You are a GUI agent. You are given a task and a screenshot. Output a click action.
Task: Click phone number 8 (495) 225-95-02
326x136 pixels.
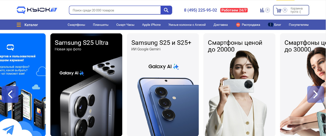point(200,10)
